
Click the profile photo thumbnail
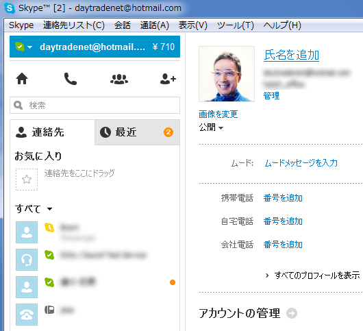click(x=227, y=74)
